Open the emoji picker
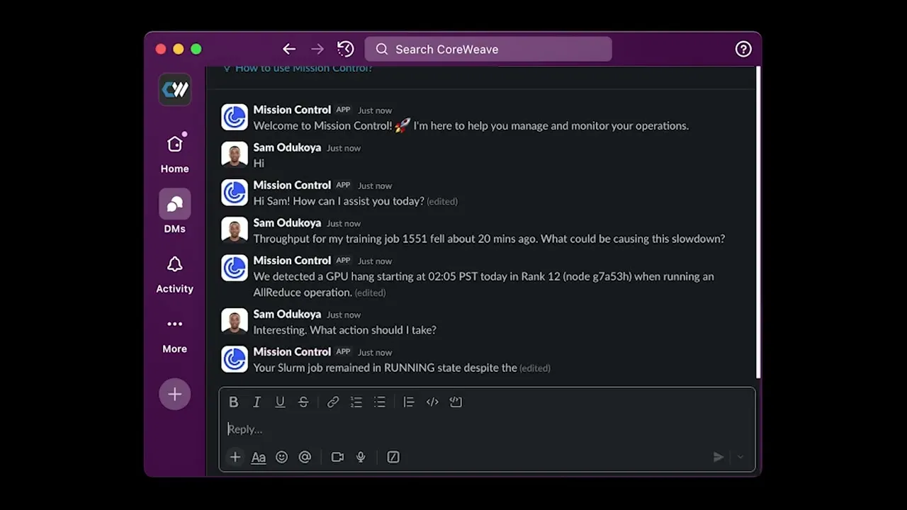The image size is (907, 510). [281, 457]
